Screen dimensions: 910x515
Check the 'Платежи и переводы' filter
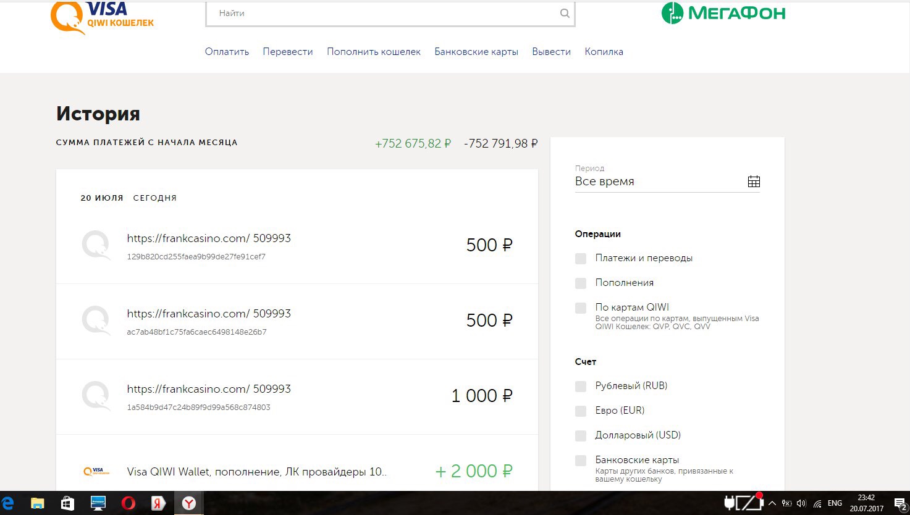(x=581, y=259)
